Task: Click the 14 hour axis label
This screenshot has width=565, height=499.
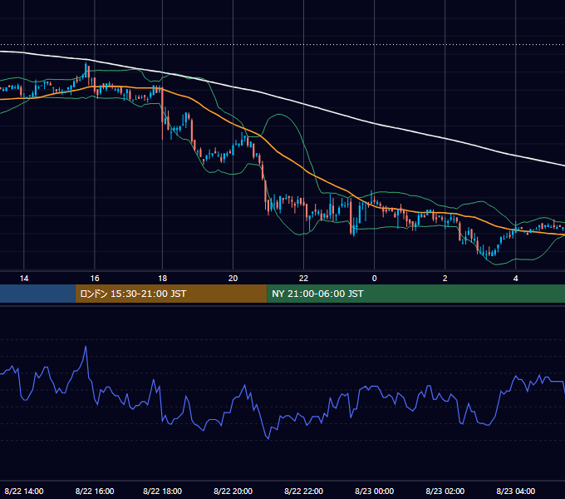Action: coord(24,279)
